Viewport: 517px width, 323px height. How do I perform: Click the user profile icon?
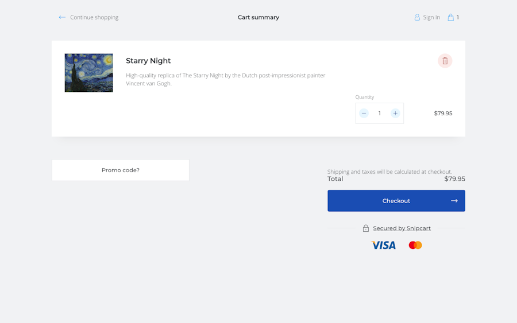(x=417, y=17)
